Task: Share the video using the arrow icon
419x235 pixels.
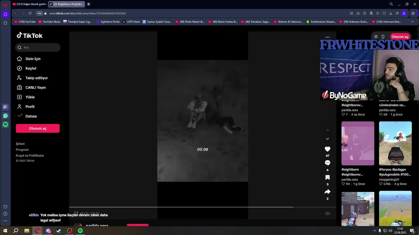Action: (327, 192)
